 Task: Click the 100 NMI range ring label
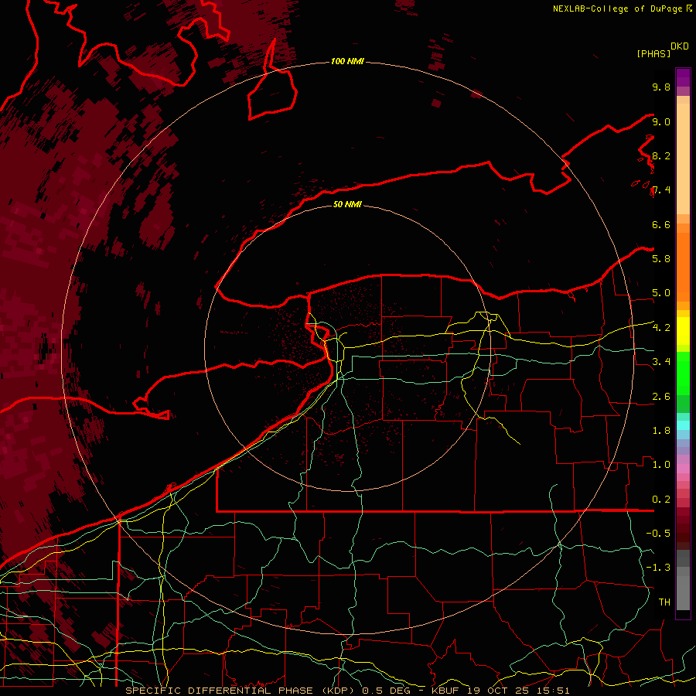tap(347, 61)
